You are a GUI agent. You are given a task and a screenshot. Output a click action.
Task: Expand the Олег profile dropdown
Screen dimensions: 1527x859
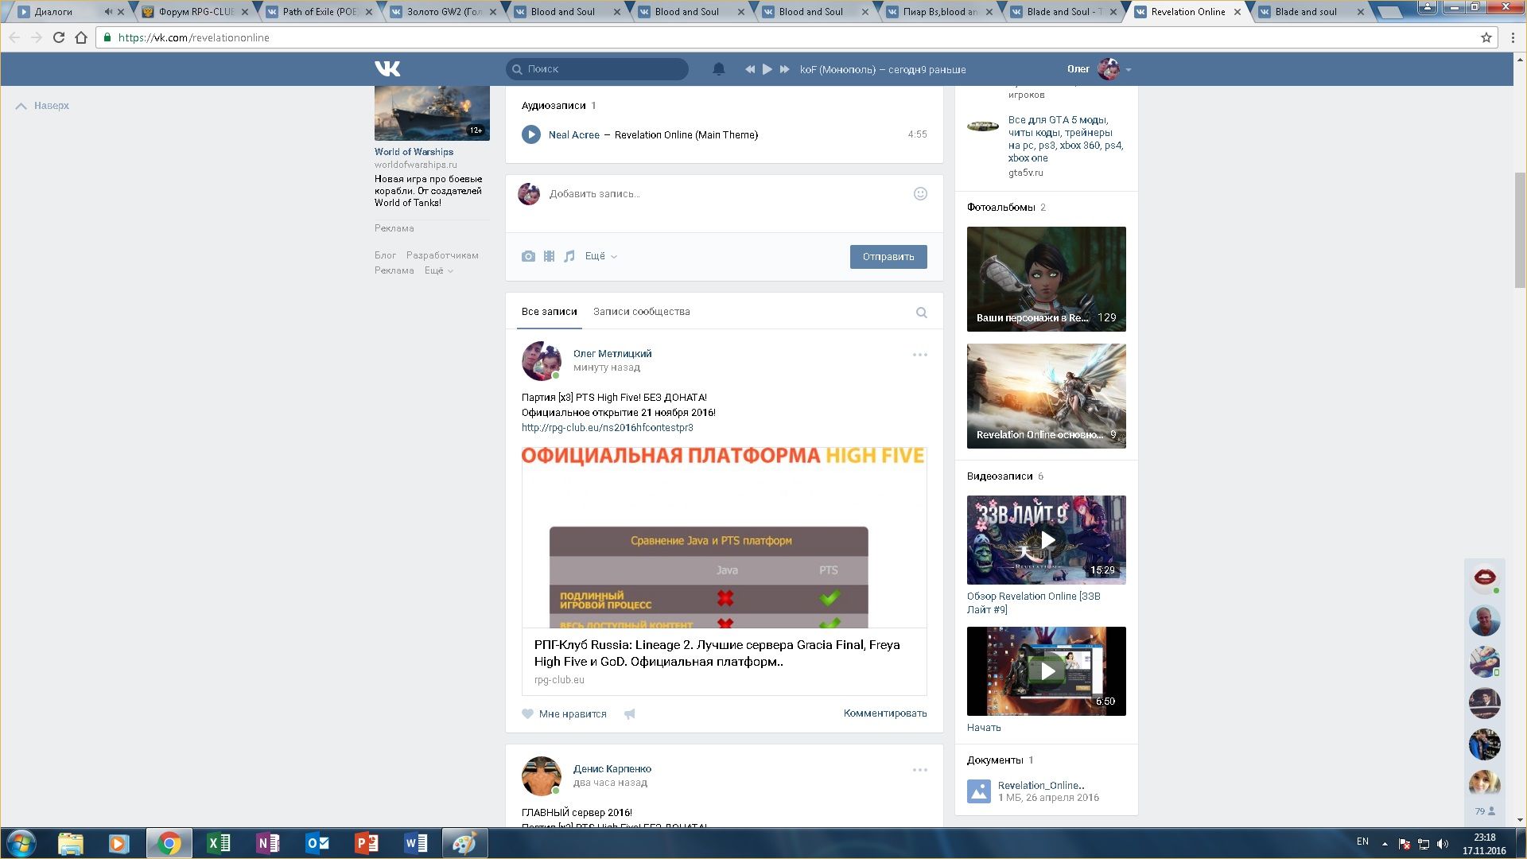point(1128,69)
